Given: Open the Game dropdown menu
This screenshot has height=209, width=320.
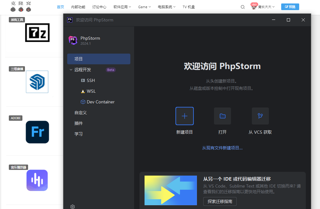Looking at the screenshot, I should (144, 7).
